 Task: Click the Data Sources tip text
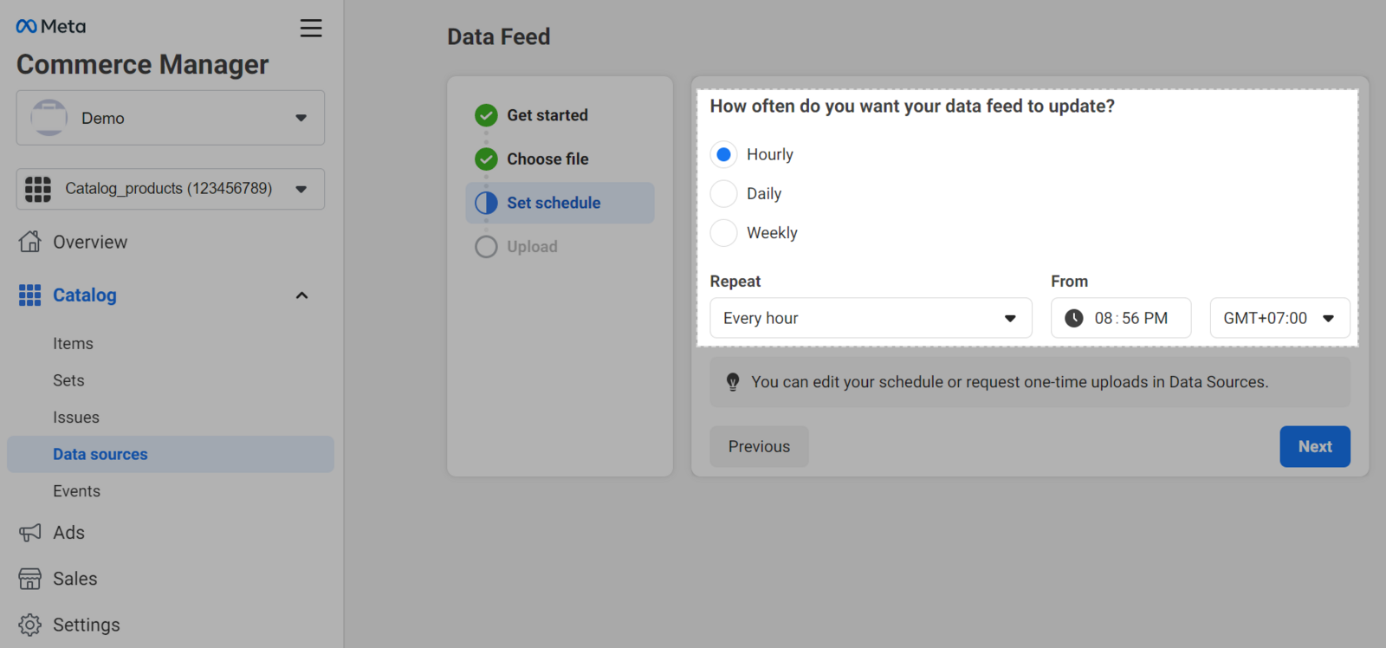tap(1010, 382)
